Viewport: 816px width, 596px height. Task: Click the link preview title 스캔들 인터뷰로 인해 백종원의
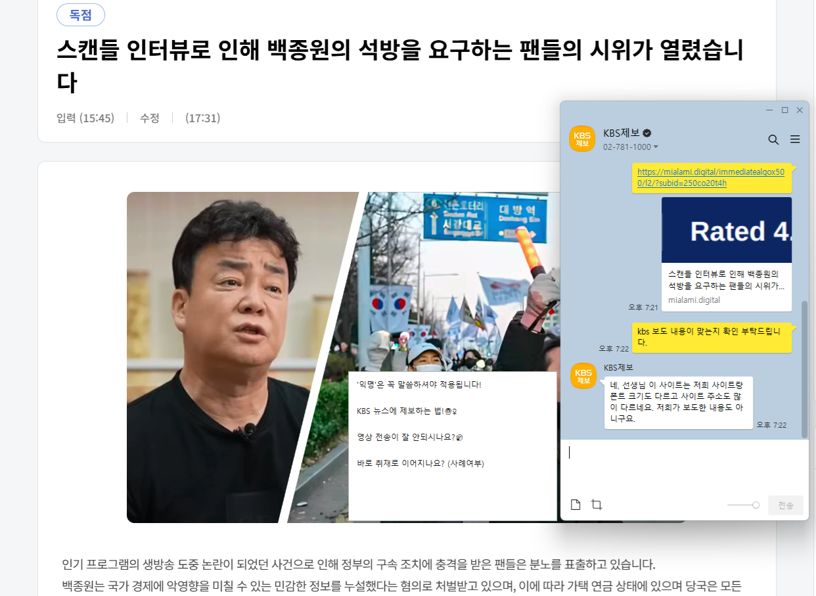point(726,279)
